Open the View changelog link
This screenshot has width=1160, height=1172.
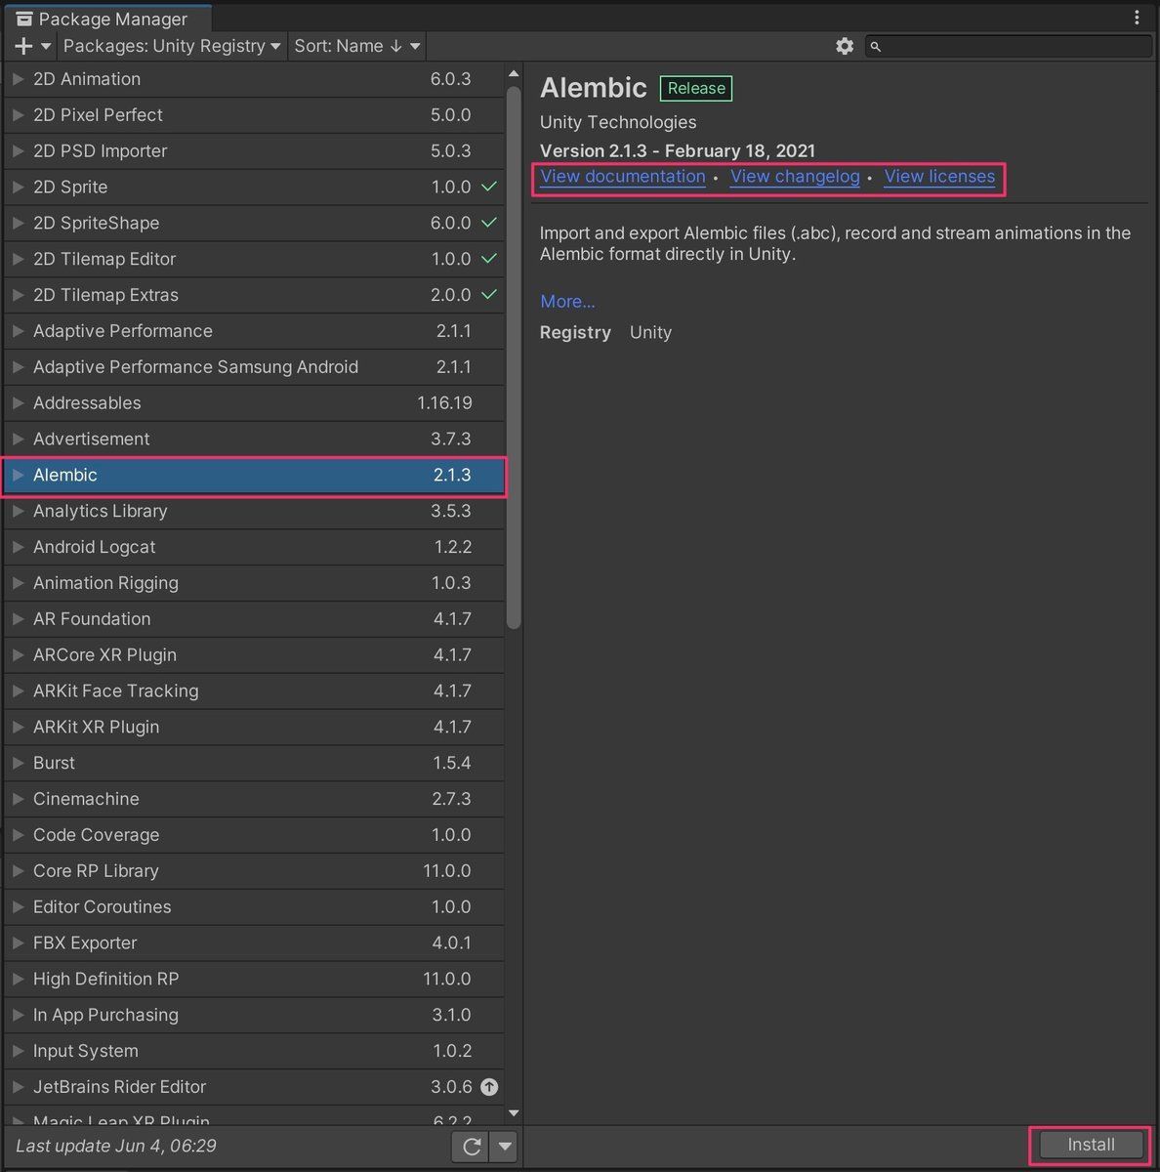[x=795, y=177]
